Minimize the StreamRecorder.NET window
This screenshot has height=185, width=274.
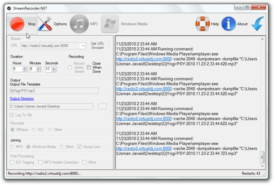pos(239,7)
